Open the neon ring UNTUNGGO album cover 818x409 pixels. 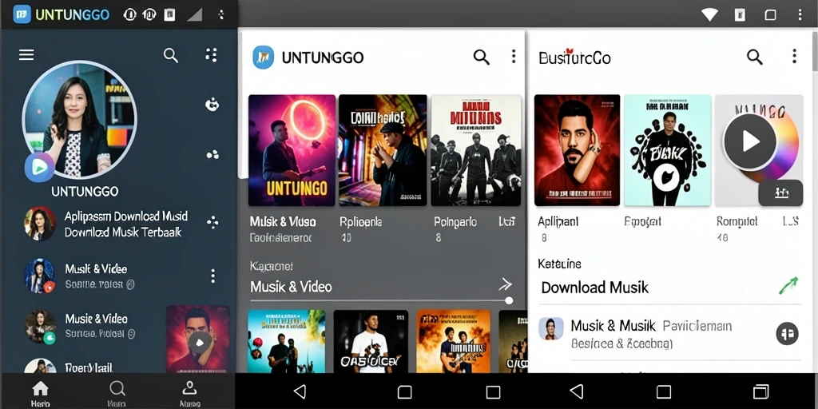[292, 150]
